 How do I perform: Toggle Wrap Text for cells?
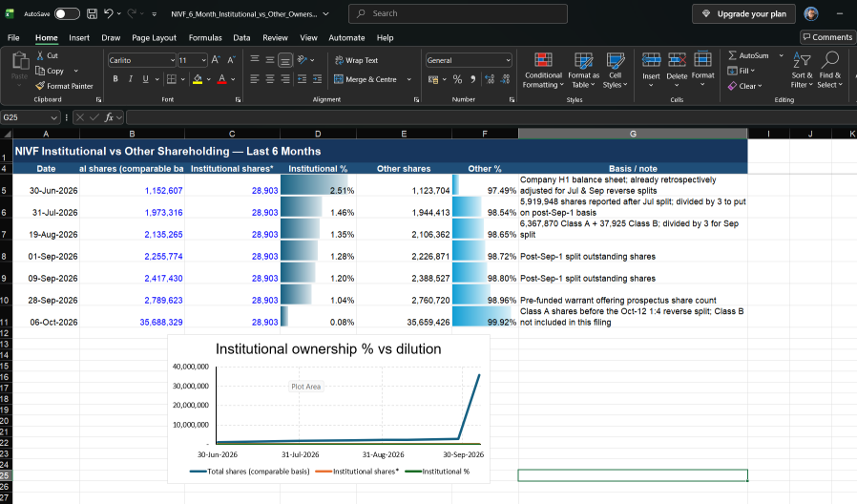pyautogui.click(x=356, y=60)
